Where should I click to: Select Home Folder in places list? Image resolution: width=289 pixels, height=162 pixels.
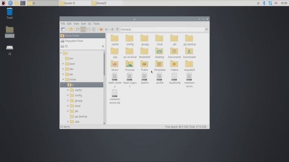click(x=83, y=36)
